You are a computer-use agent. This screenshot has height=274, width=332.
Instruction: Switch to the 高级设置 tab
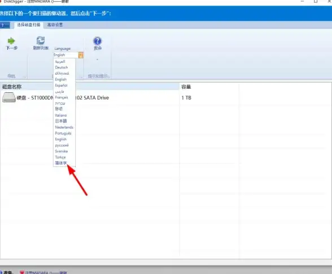click(x=55, y=25)
